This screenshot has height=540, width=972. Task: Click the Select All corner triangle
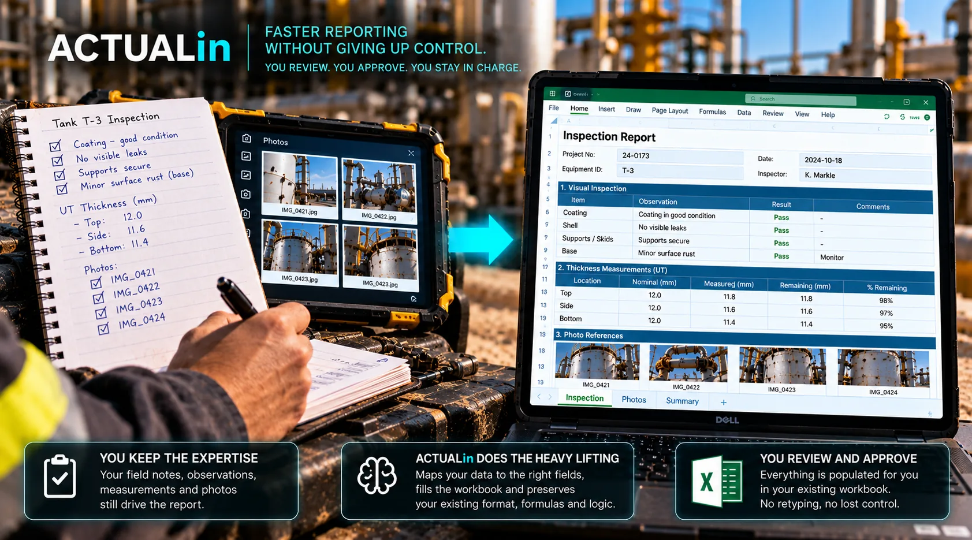tap(553, 121)
